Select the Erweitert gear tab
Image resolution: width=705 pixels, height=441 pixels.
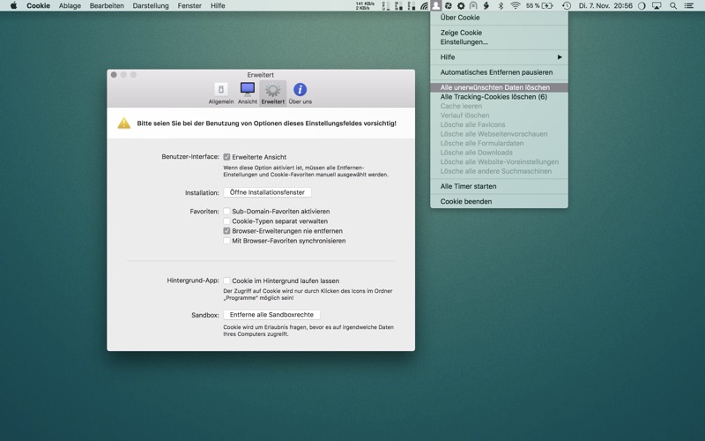(272, 93)
